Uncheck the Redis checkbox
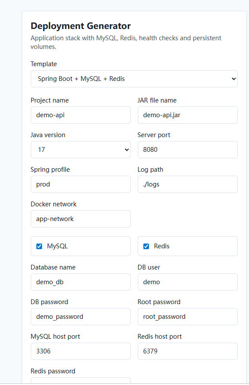Viewport: 249px width, 385px height. click(146, 246)
